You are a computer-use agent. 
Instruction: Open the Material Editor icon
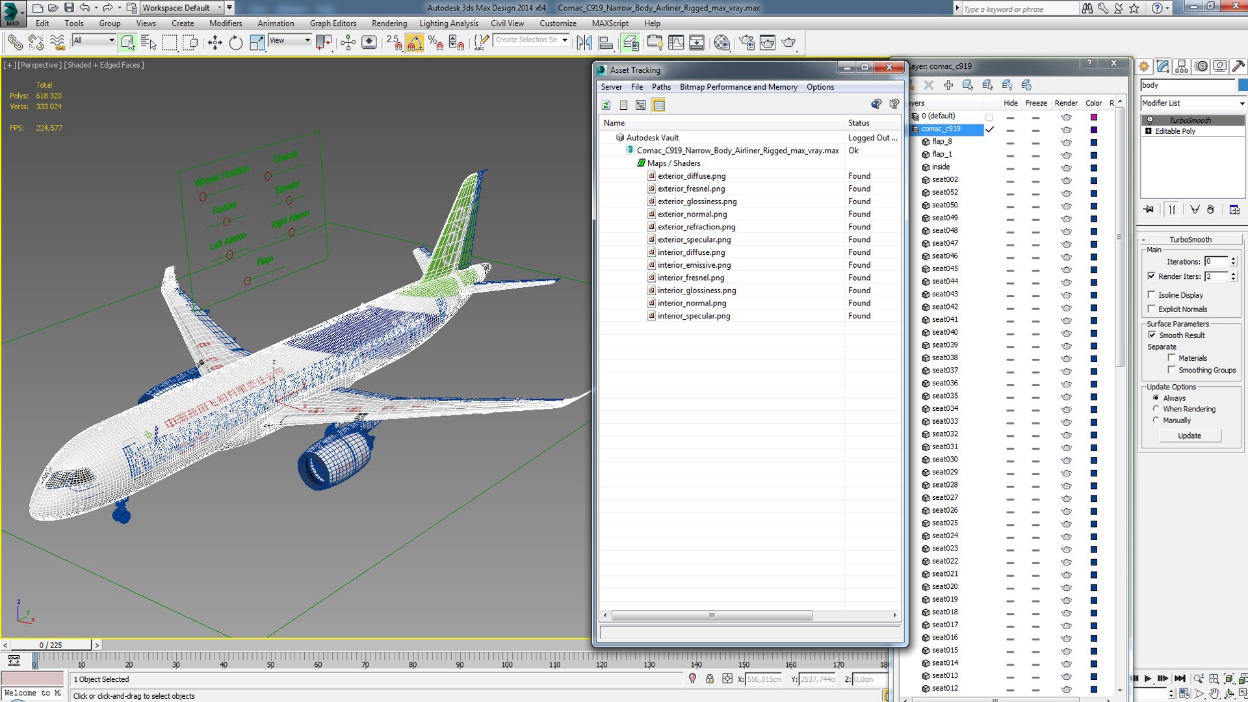721,43
